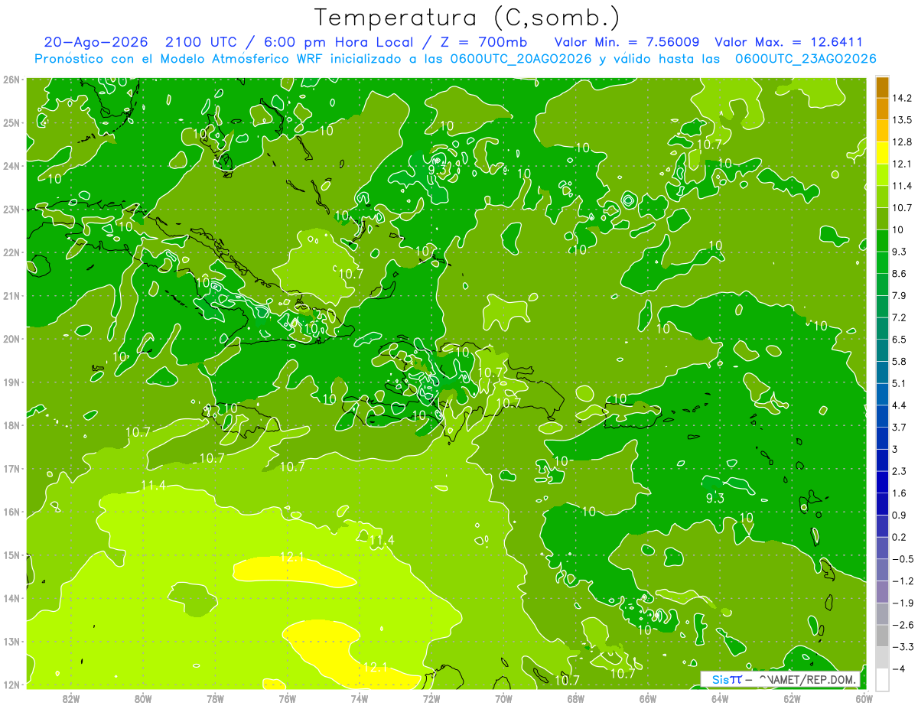Click the '78W' longitude axis label
The height and width of the screenshot is (709, 918).
tap(215, 699)
